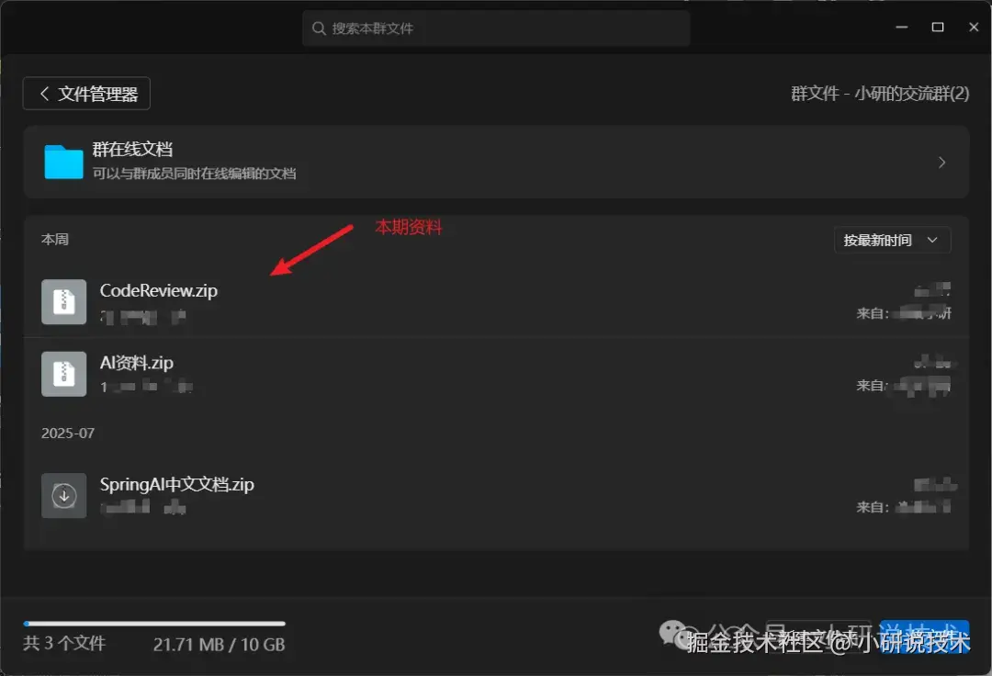
Task: Open the SpringAI中文文档.zip file entry
Action: pos(496,495)
